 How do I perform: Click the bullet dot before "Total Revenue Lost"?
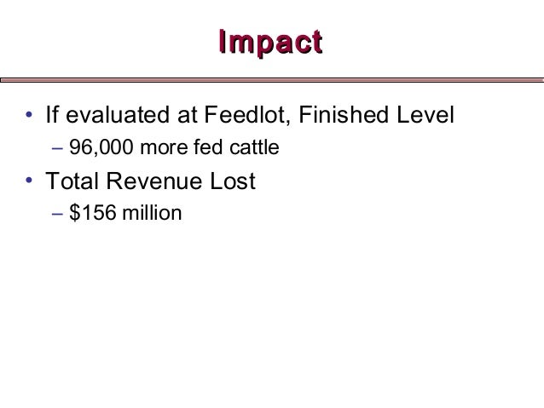[x=29, y=182]
